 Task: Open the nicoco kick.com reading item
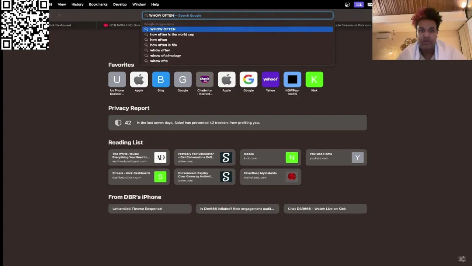point(270,157)
